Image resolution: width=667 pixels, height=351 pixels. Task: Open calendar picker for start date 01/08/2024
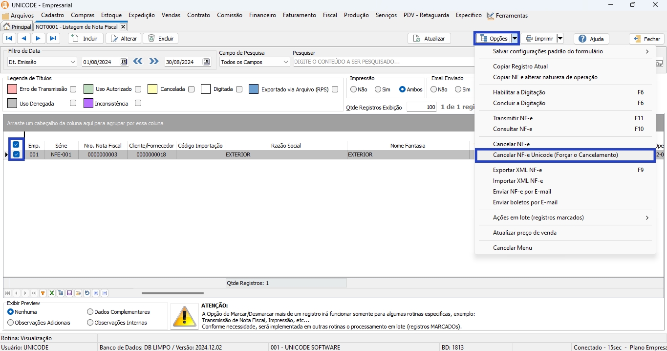point(124,62)
